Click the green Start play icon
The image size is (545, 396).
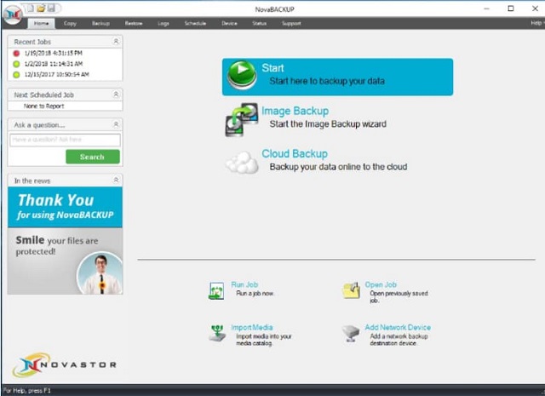tap(242, 75)
